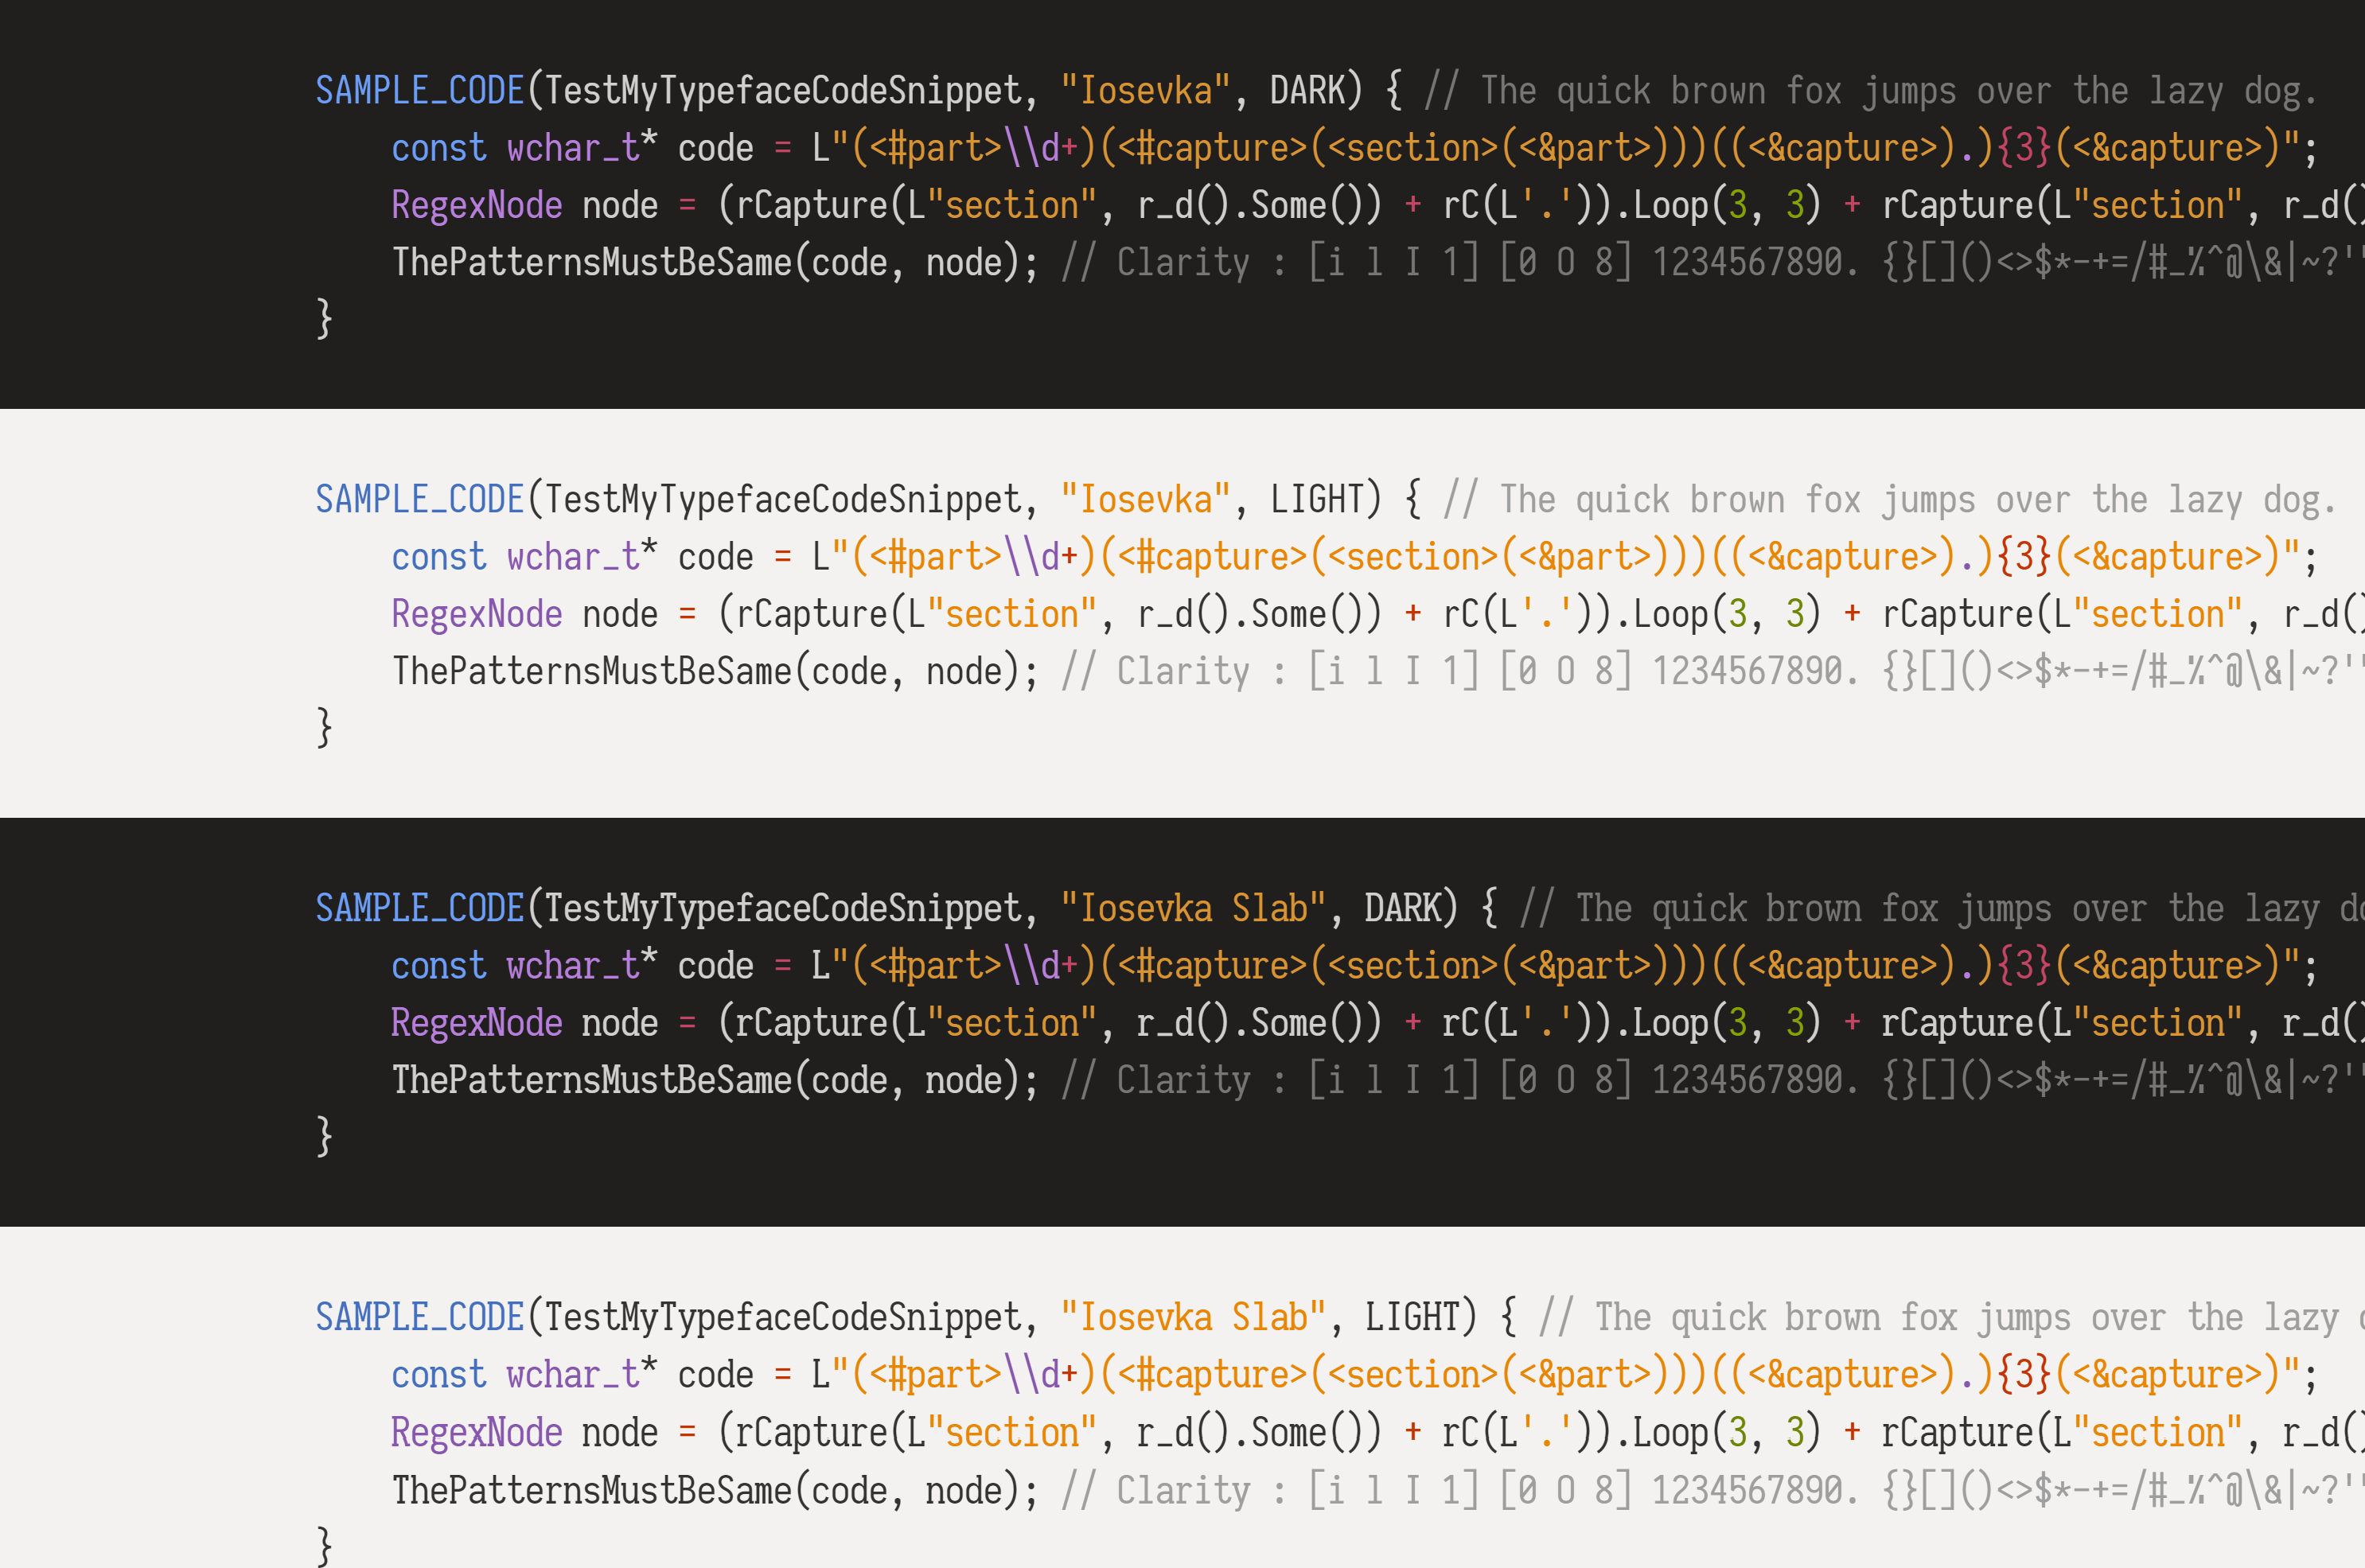
Task: Click SAMPLE_CODE in the first dark block
Action: tap(420, 91)
